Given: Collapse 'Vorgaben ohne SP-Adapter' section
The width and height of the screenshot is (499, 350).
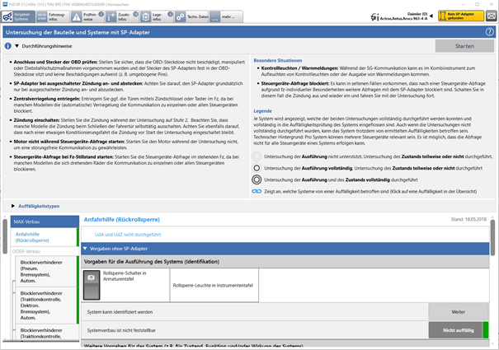Looking at the screenshot, I should point(86,248).
